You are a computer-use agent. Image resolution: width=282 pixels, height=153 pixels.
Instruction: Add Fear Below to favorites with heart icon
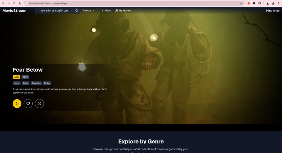(x=28, y=104)
